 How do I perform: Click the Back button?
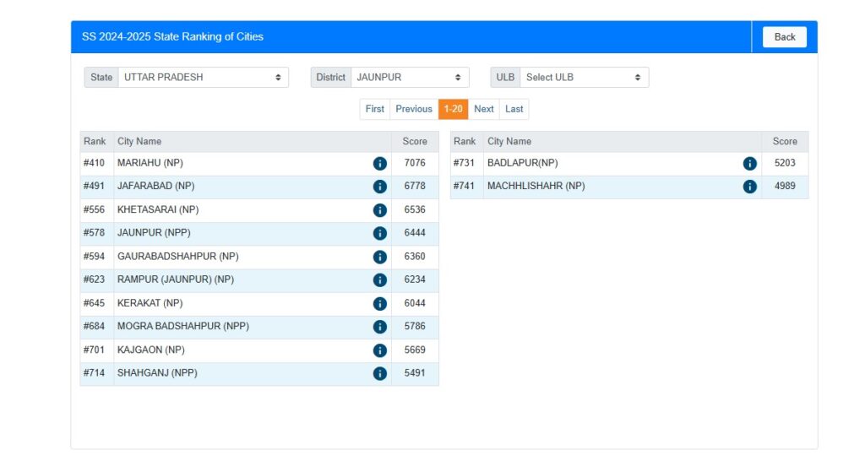pyautogui.click(x=785, y=37)
